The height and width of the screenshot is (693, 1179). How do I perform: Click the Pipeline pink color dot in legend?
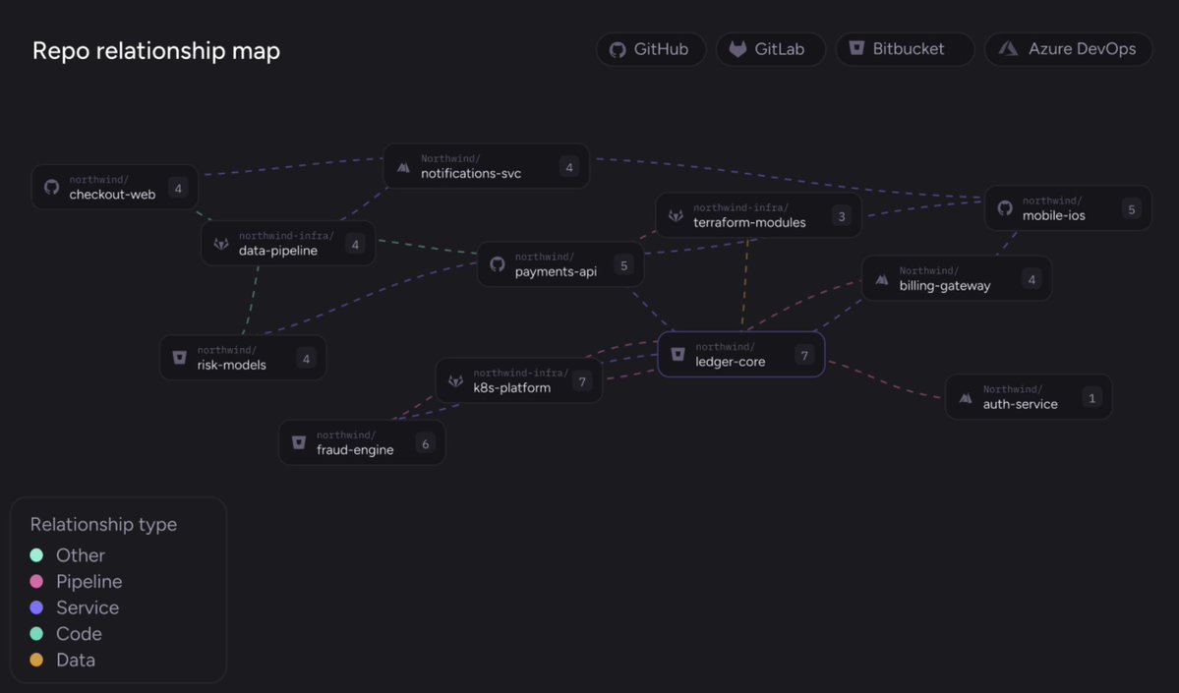pos(36,582)
